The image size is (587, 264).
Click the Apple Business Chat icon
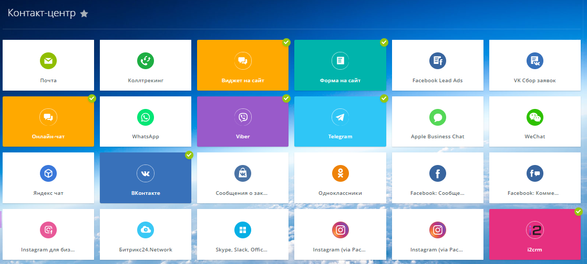437,117
